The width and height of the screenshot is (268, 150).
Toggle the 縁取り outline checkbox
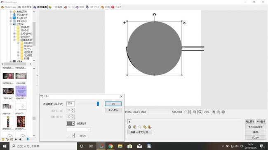pyautogui.click(x=78, y=136)
